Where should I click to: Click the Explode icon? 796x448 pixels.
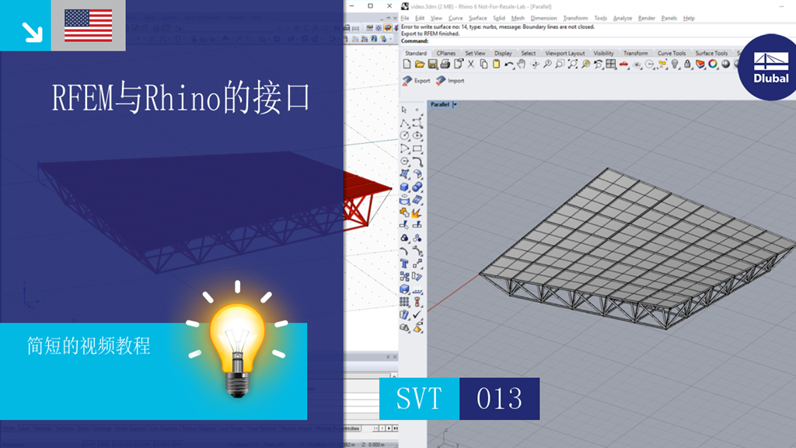pyautogui.click(x=417, y=213)
